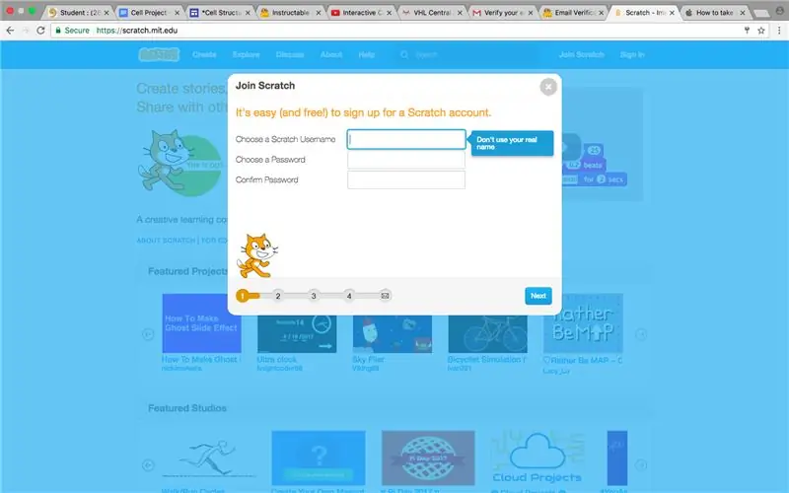Switch to the Verify your email Gmail tab

tap(503, 13)
